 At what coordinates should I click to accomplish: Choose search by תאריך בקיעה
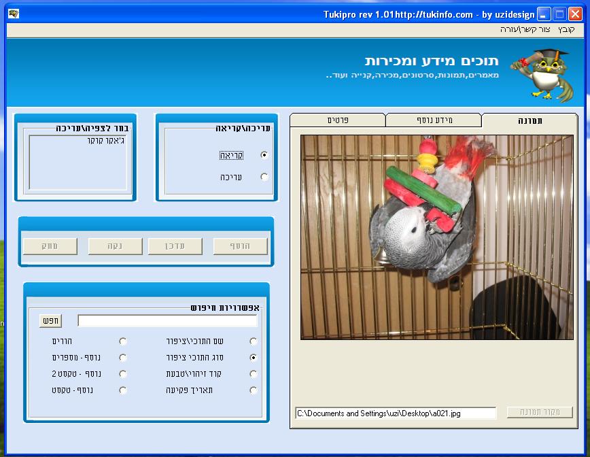click(x=254, y=390)
